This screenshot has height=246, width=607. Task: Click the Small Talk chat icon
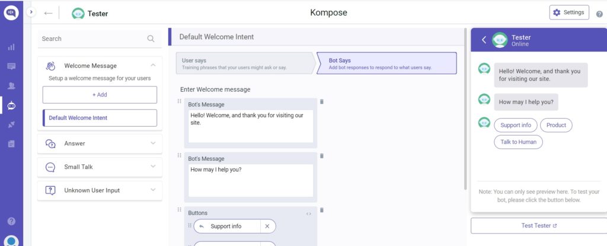(x=51, y=167)
